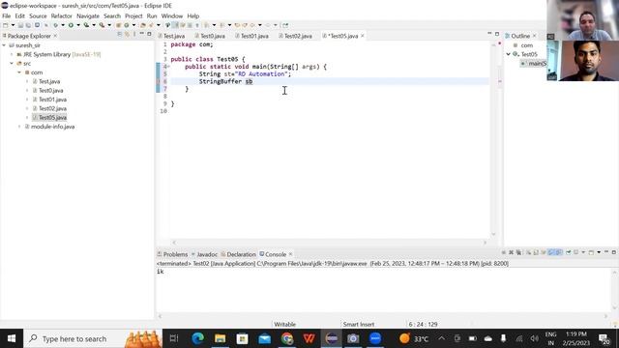Create a New Java Class icon

tap(127, 25)
